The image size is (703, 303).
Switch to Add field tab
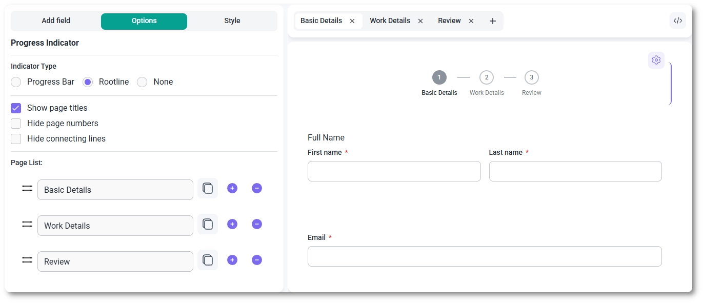[56, 21]
